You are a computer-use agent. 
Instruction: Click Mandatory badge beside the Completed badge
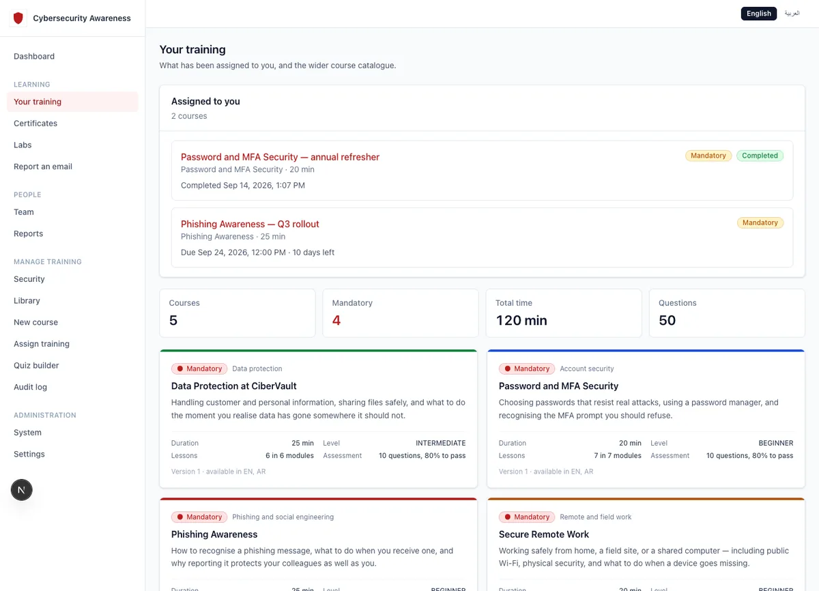click(x=708, y=156)
